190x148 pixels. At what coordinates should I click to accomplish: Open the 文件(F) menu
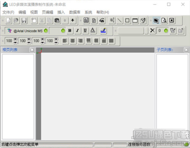8,12
